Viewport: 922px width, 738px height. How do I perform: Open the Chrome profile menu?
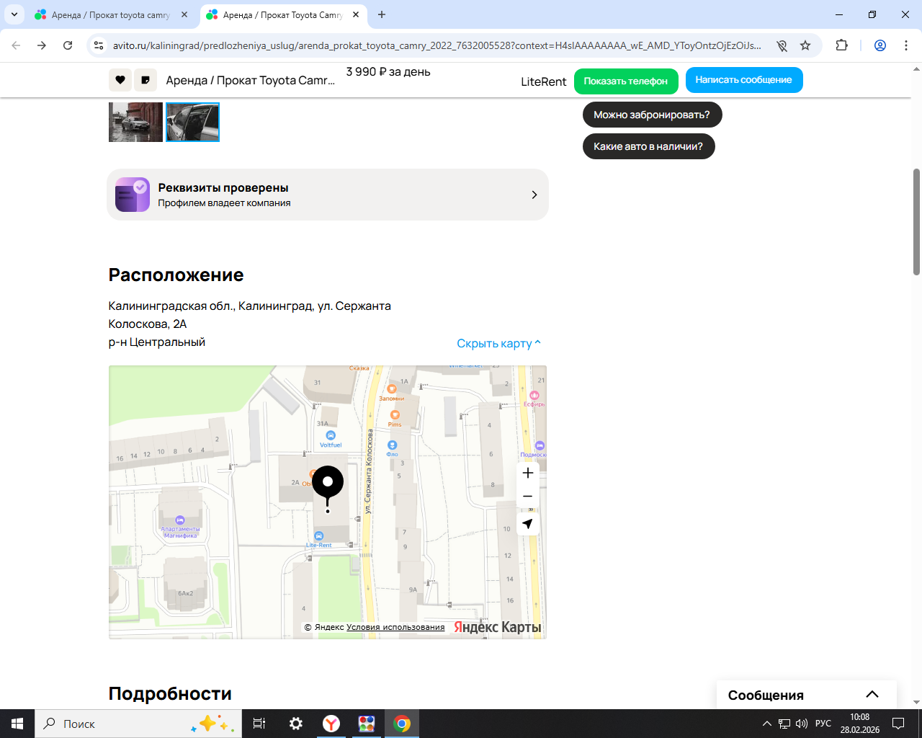[x=880, y=45]
